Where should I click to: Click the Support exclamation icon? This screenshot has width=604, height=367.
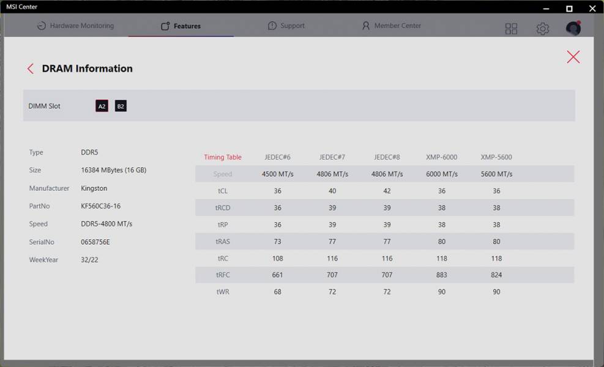pyautogui.click(x=272, y=26)
